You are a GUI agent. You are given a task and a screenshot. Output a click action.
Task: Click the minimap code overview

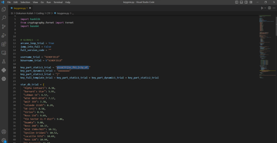(x=266, y=44)
